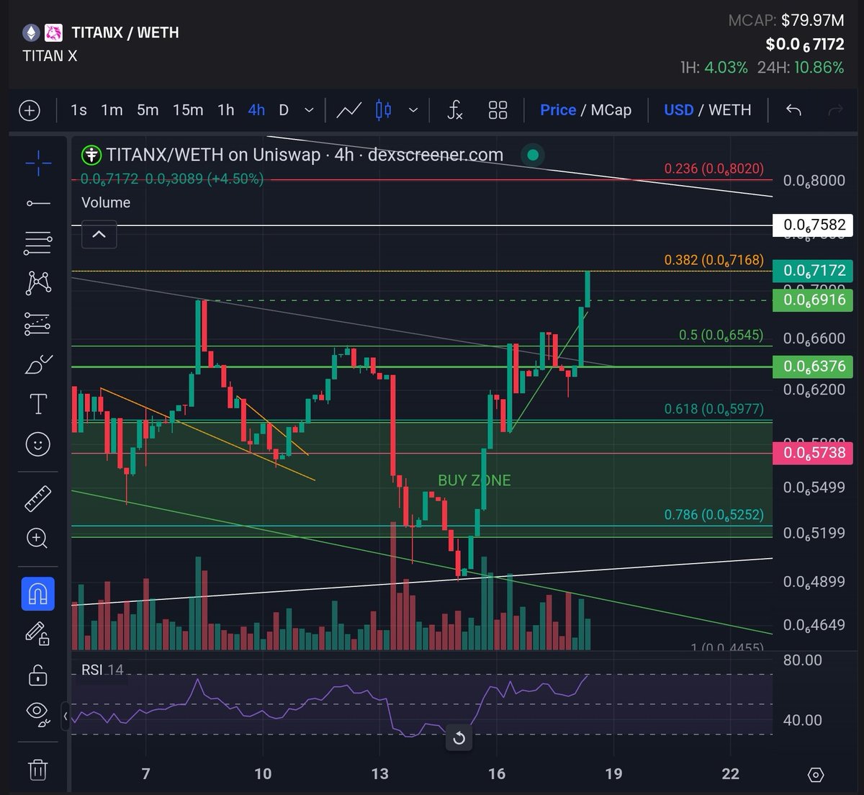This screenshot has height=795, width=864.
Task: Choose the D daily timeframe
Action: coord(284,110)
